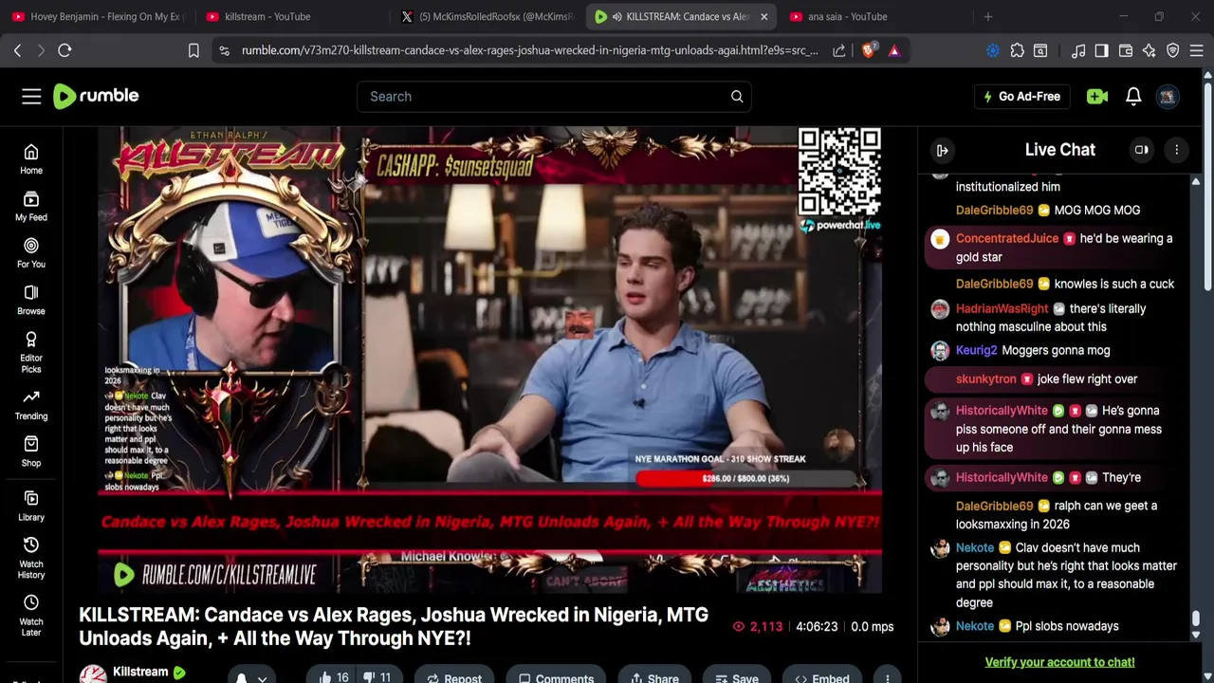Open the Rumble hamburger menu
Image resolution: width=1214 pixels, height=683 pixels.
click(31, 96)
